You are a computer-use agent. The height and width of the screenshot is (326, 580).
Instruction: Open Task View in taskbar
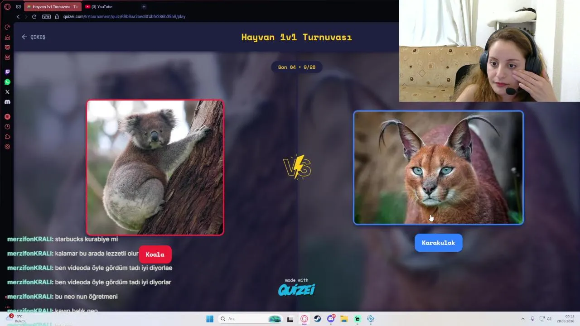[x=290, y=319]
